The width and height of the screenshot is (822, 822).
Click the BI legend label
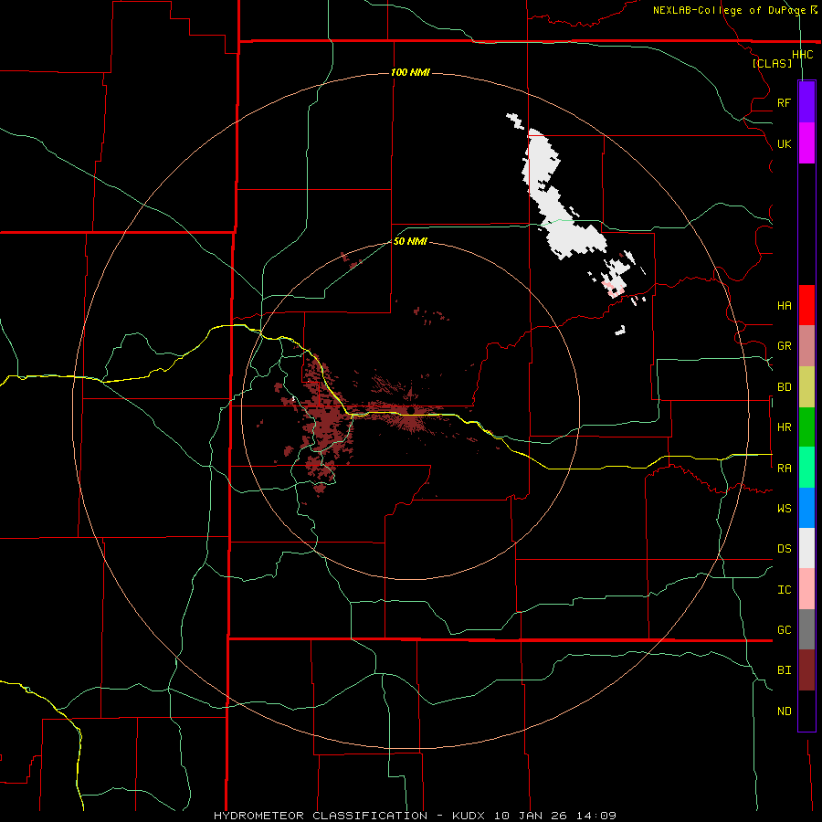[x=784, y=670]
